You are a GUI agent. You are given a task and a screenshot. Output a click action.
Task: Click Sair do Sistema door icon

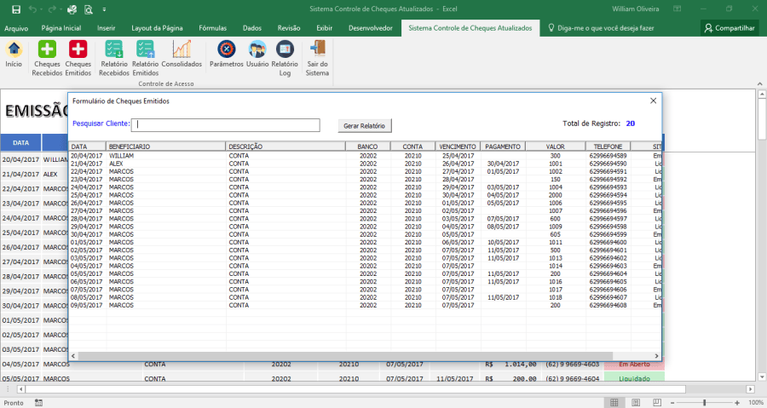(x=318, y=49)
